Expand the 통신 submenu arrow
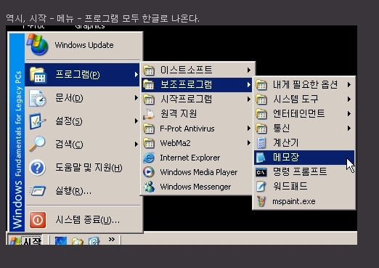This screenshot has height=268, width=379. point(349,129)
